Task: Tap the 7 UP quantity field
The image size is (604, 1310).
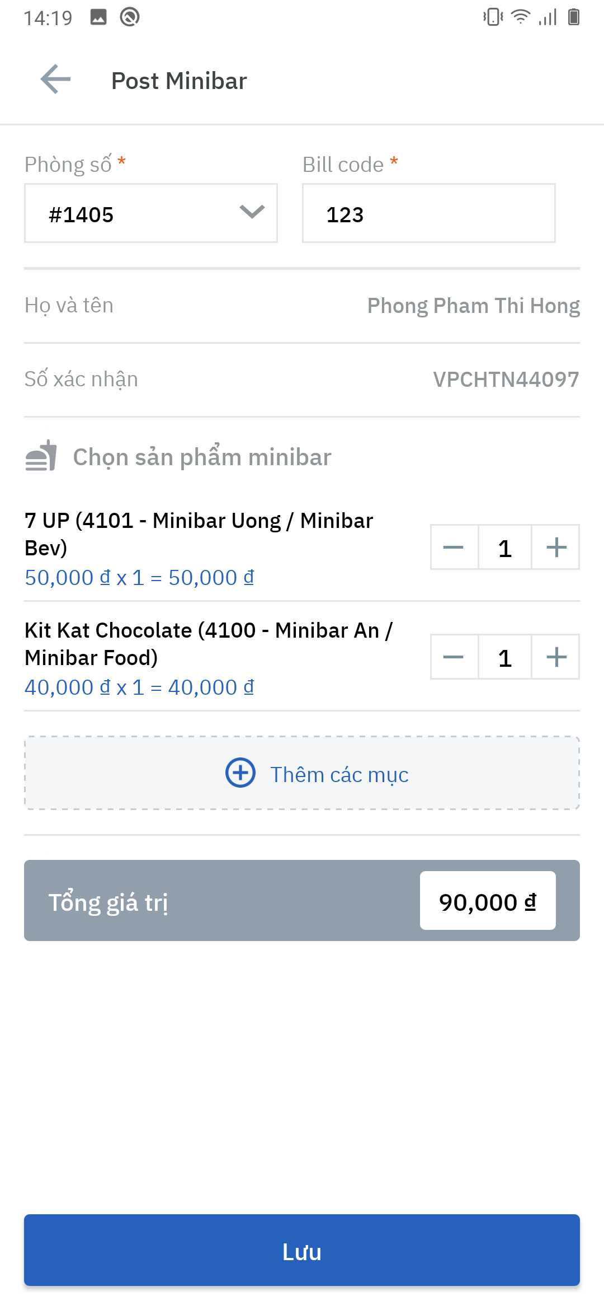Action: pyautogui.click(x=505, y=548)
